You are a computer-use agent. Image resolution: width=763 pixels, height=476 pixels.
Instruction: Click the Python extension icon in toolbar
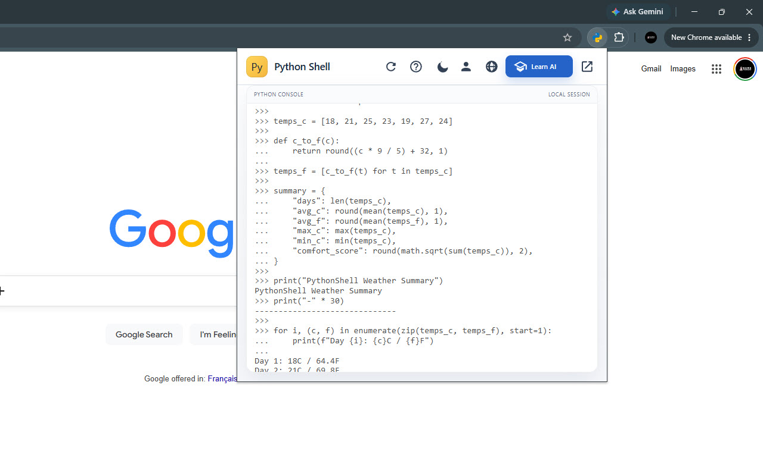tap(598, 37)
